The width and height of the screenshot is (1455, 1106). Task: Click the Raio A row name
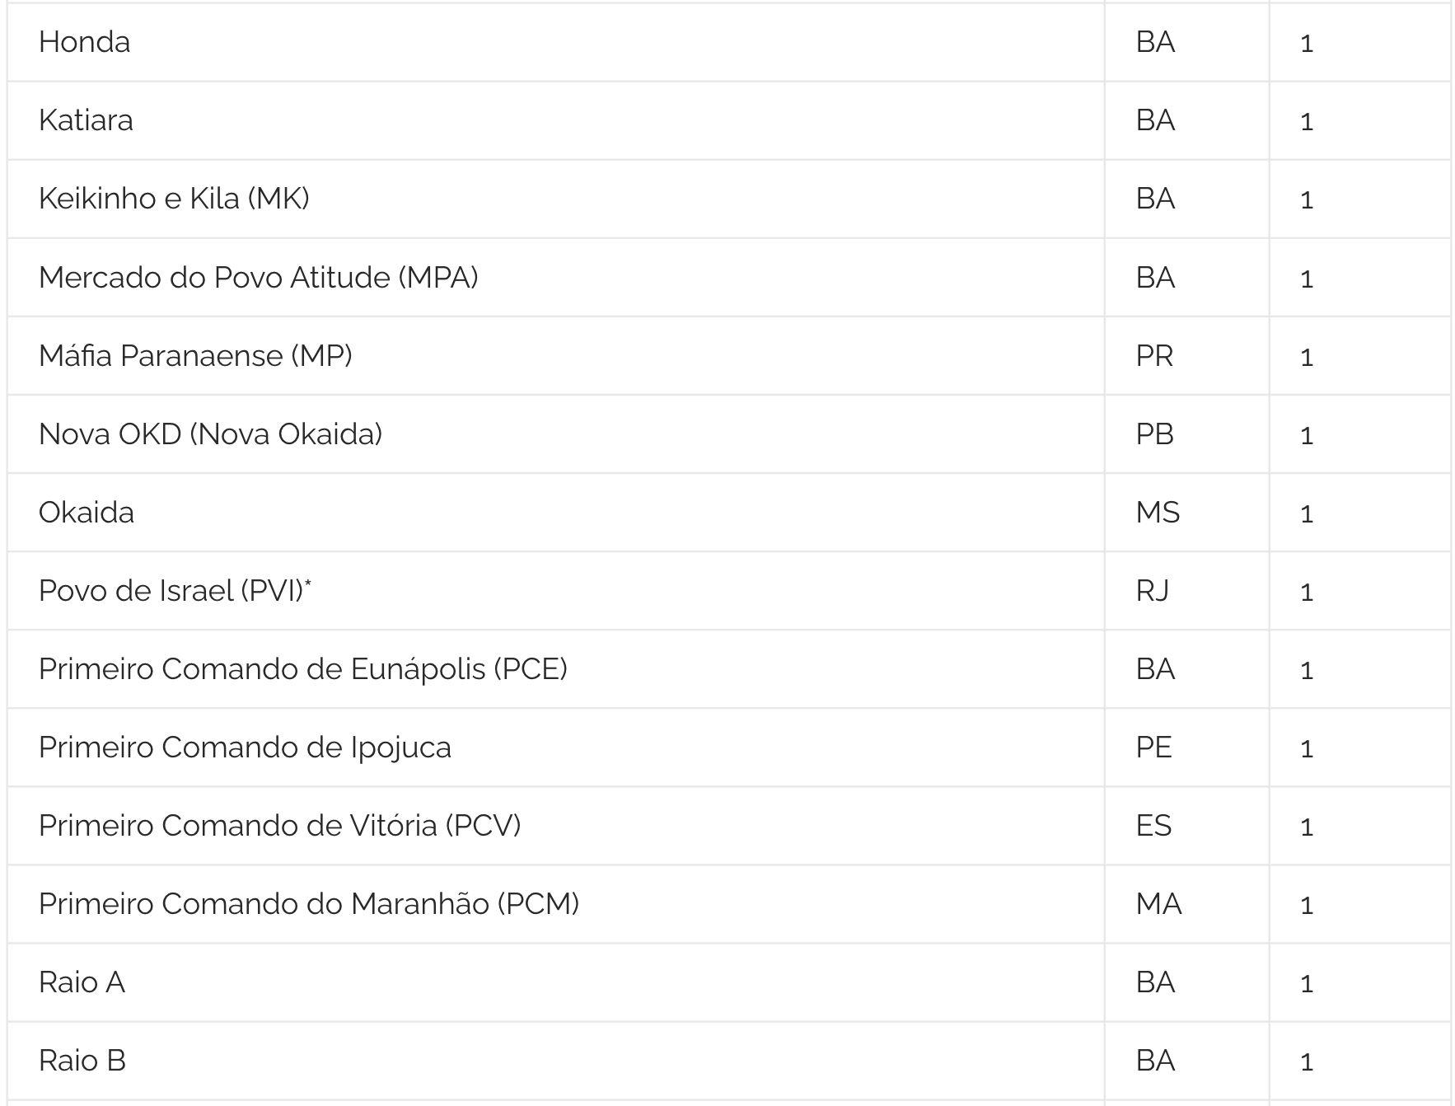coord(82,982)
